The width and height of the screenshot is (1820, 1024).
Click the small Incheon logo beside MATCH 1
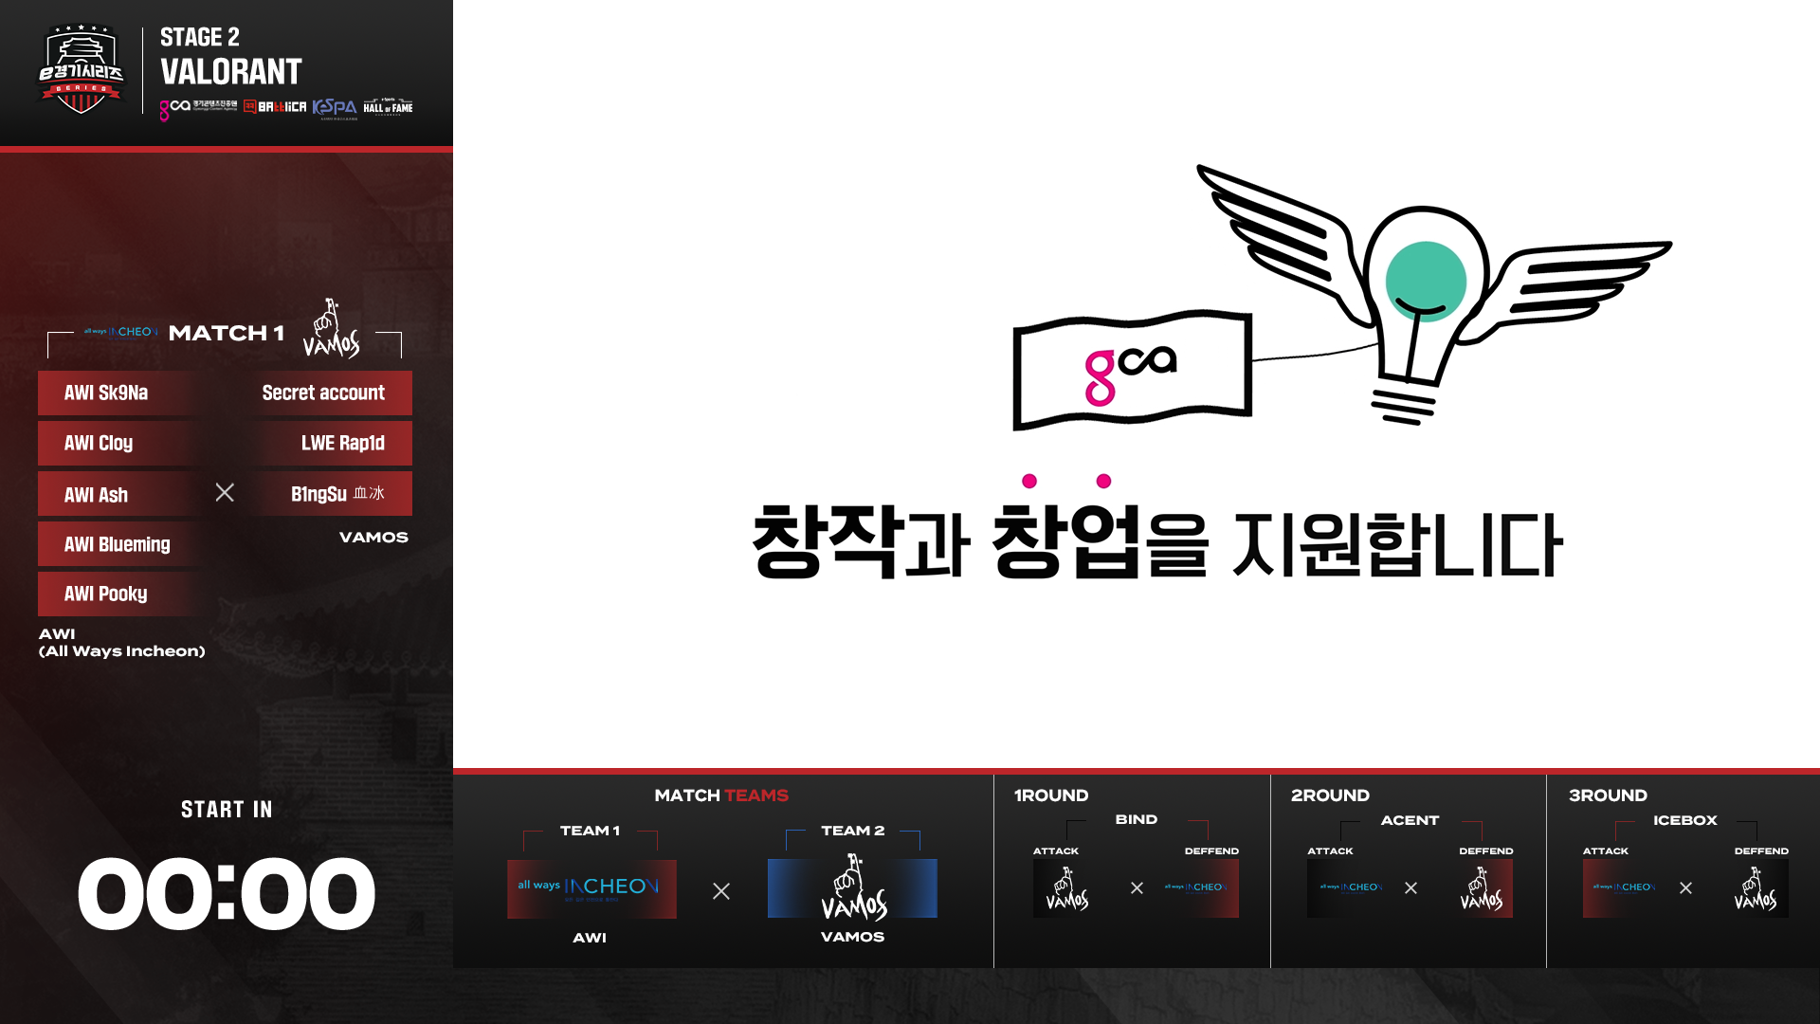point(120,332)
